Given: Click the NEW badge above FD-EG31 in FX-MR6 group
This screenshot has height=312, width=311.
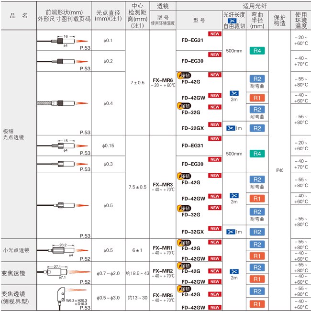Looking at the screenshot, I should [x=215, y=34].
